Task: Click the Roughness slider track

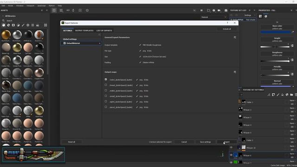Action: pos(275,61)
